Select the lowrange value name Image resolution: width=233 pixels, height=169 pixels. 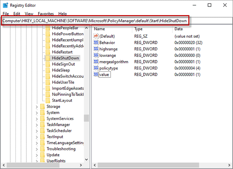pyautogui.click(x=108, y=55)
